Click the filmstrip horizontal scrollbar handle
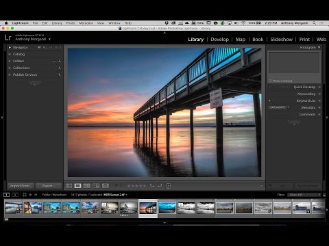Screen dimensions: 329x246 [6, 219]
